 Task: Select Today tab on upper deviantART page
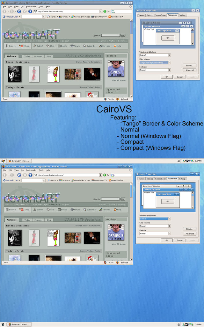point(27,56)
